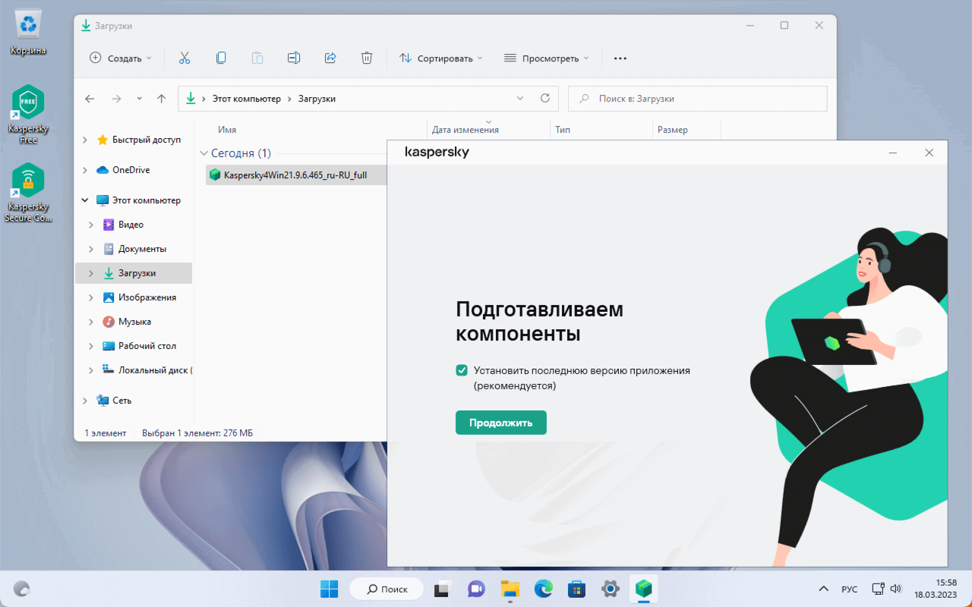Open the Chat app on taskbar

point(476,589)
